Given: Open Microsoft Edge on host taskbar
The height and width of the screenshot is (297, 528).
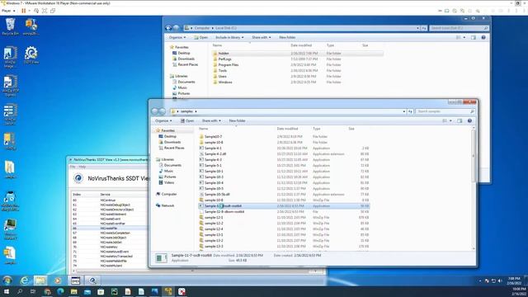Looking at the screenshot, I should pos(60,291).
